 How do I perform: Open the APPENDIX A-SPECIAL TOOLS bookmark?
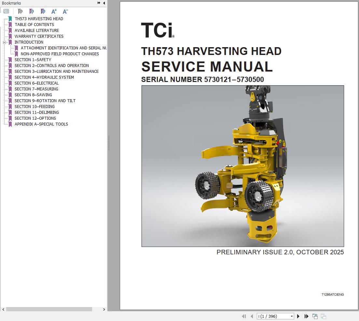pyautogui.click(x=41, y=124)
